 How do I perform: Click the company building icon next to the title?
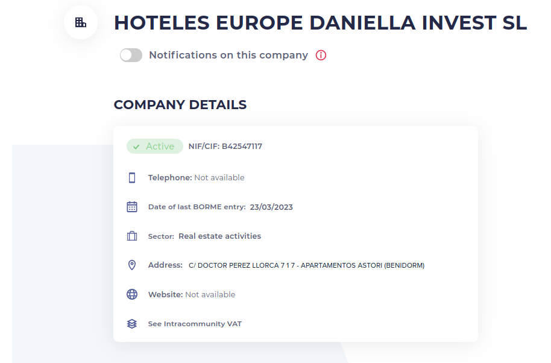click(x=80, y=22)
